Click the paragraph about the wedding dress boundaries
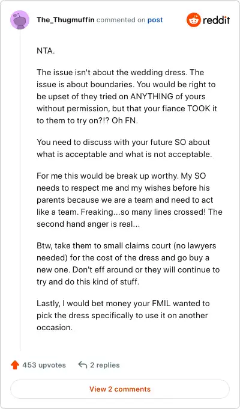Viewport: 240px width, 409px height. (x=127, y=96)
